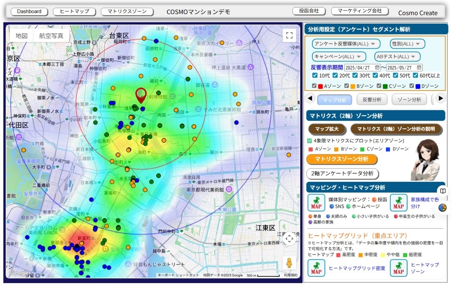
Task: Switch to the 反響分析 tab
Action: click(x=372, y=99)
